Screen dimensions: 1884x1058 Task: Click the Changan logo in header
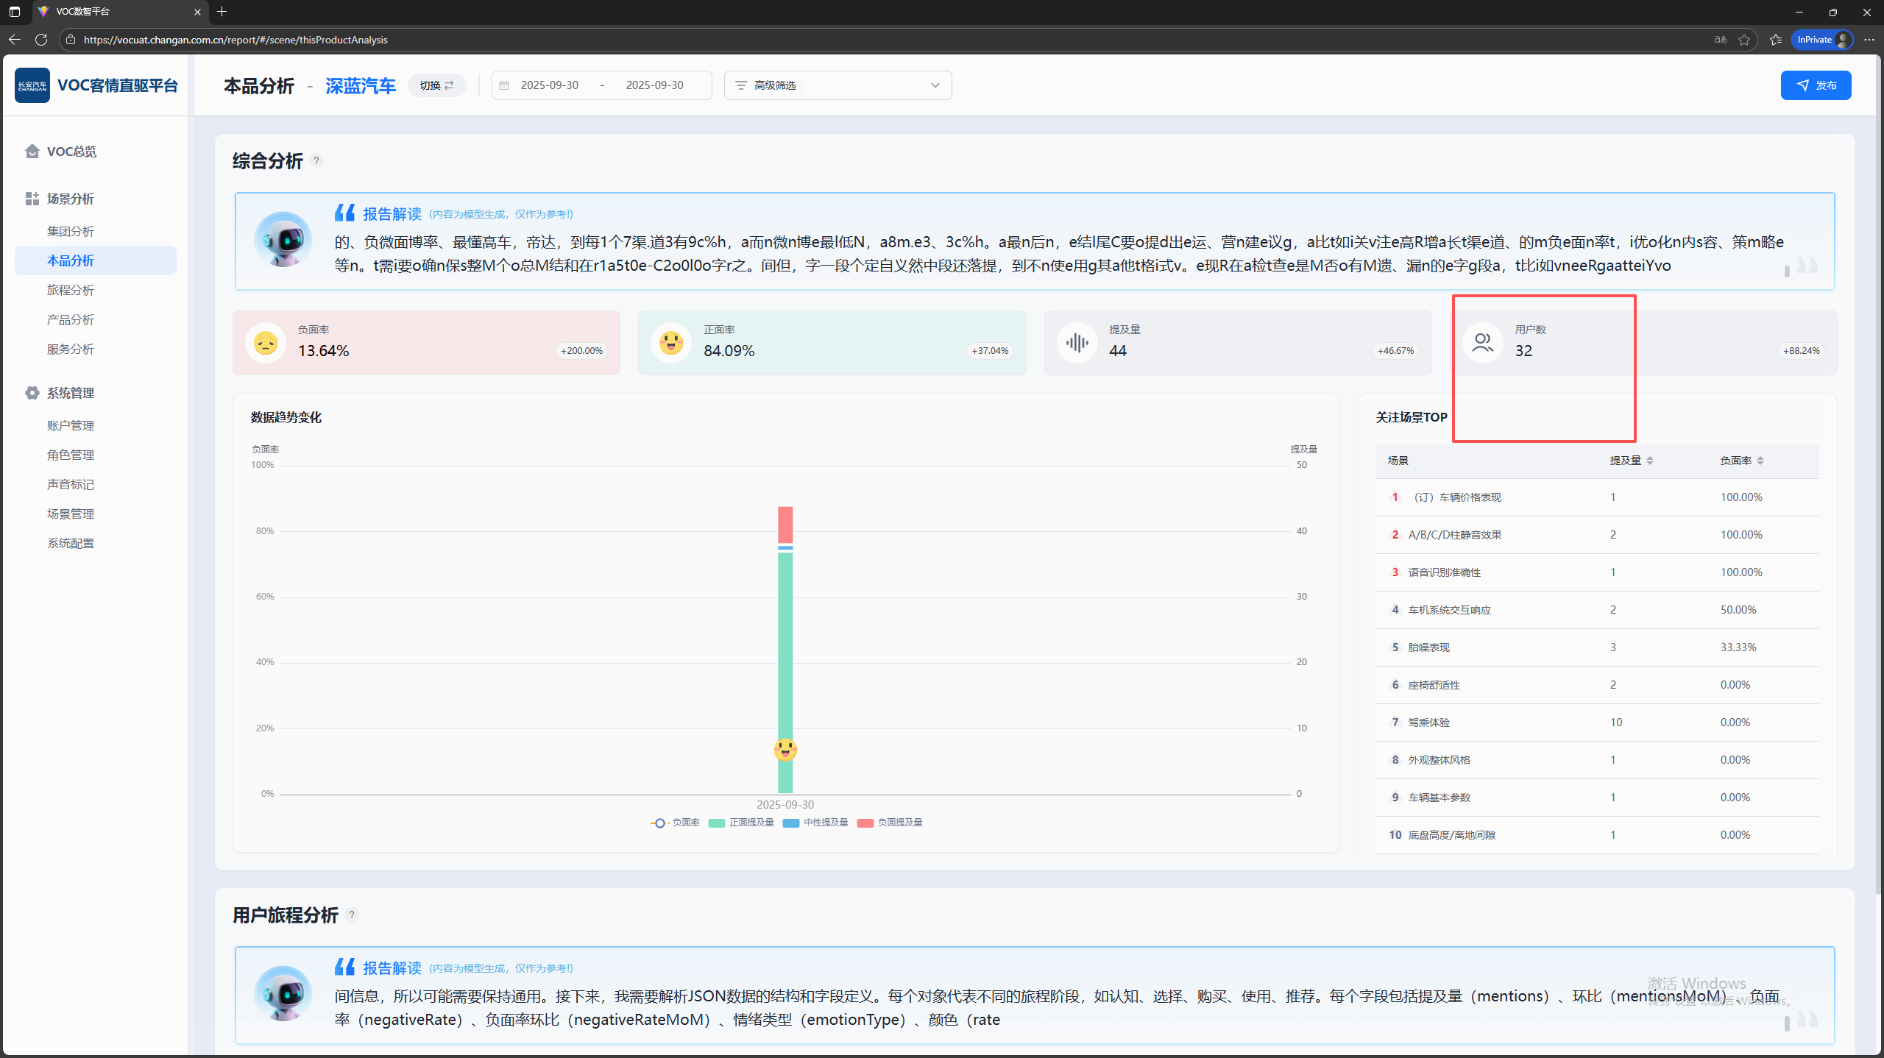32,85
